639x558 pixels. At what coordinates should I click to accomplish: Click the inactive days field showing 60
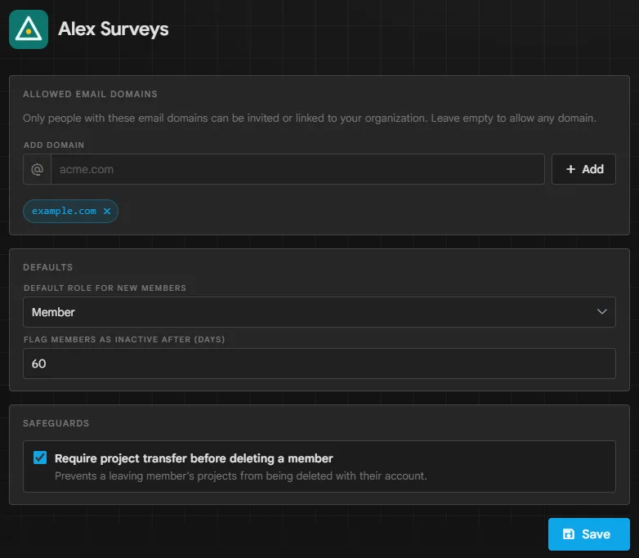click(319, 364)
